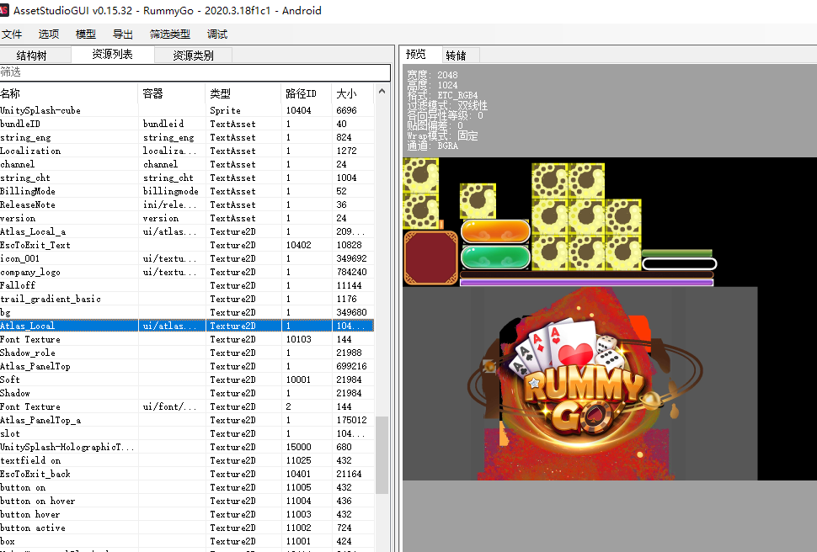
Task: Select the company_logo texture row
Action: pyautogui.click(x=187, y=272)
